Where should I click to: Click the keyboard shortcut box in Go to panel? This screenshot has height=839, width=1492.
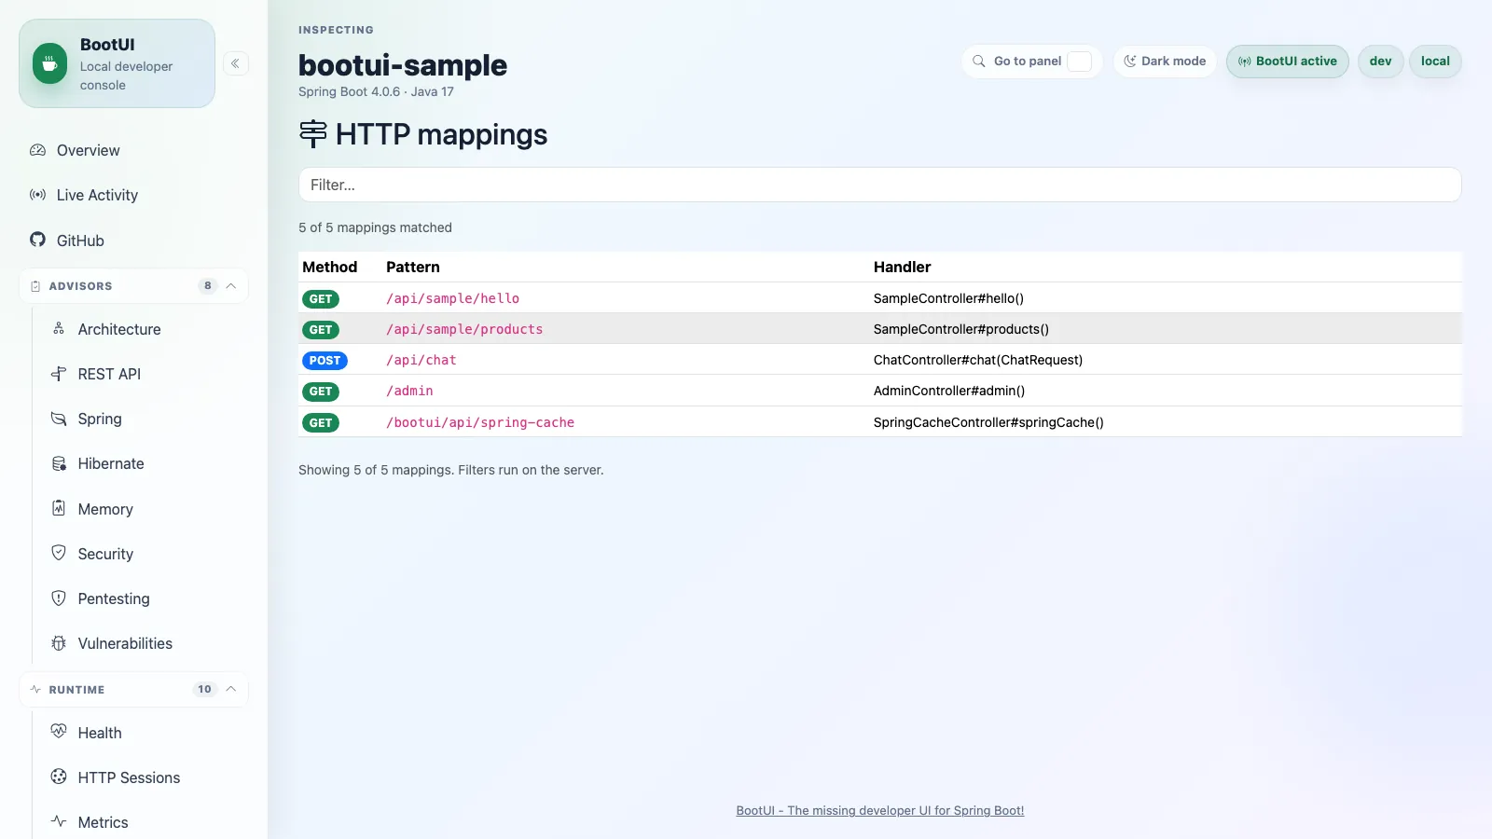[1079, 62]
